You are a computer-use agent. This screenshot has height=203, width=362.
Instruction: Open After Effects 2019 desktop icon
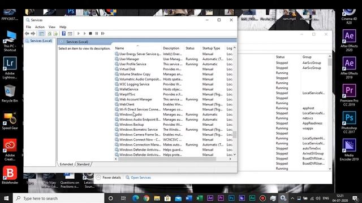pos(349,68)
